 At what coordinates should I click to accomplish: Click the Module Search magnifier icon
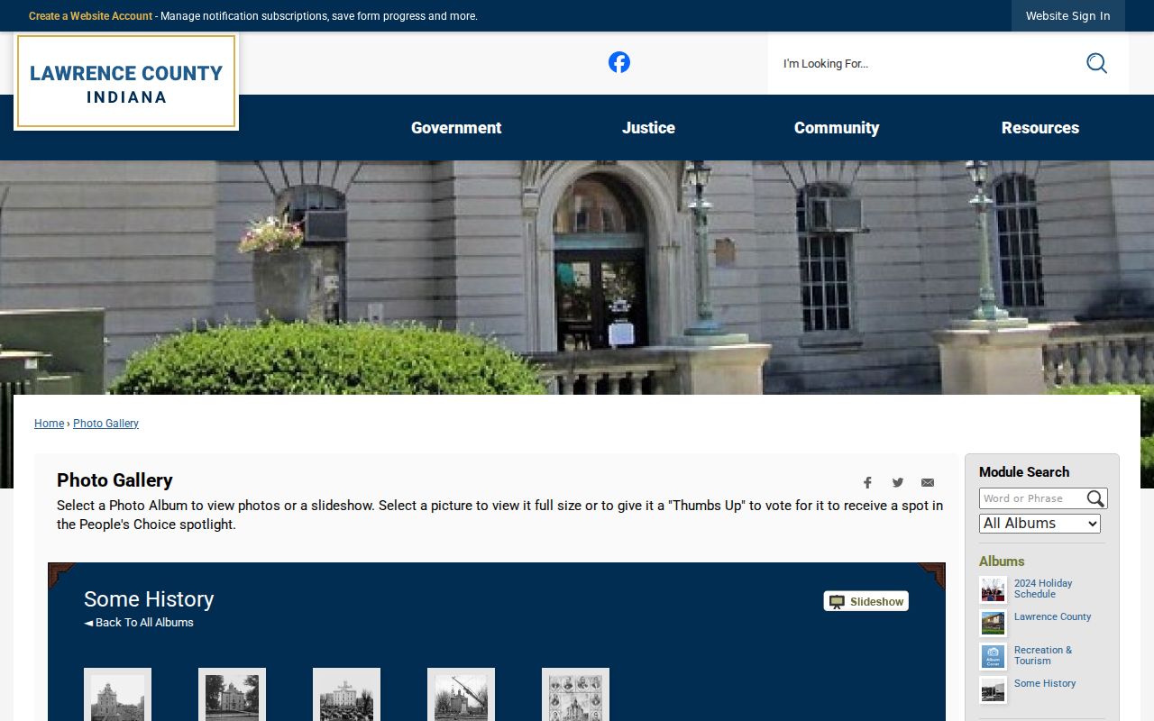click(x=1095, y=498)
